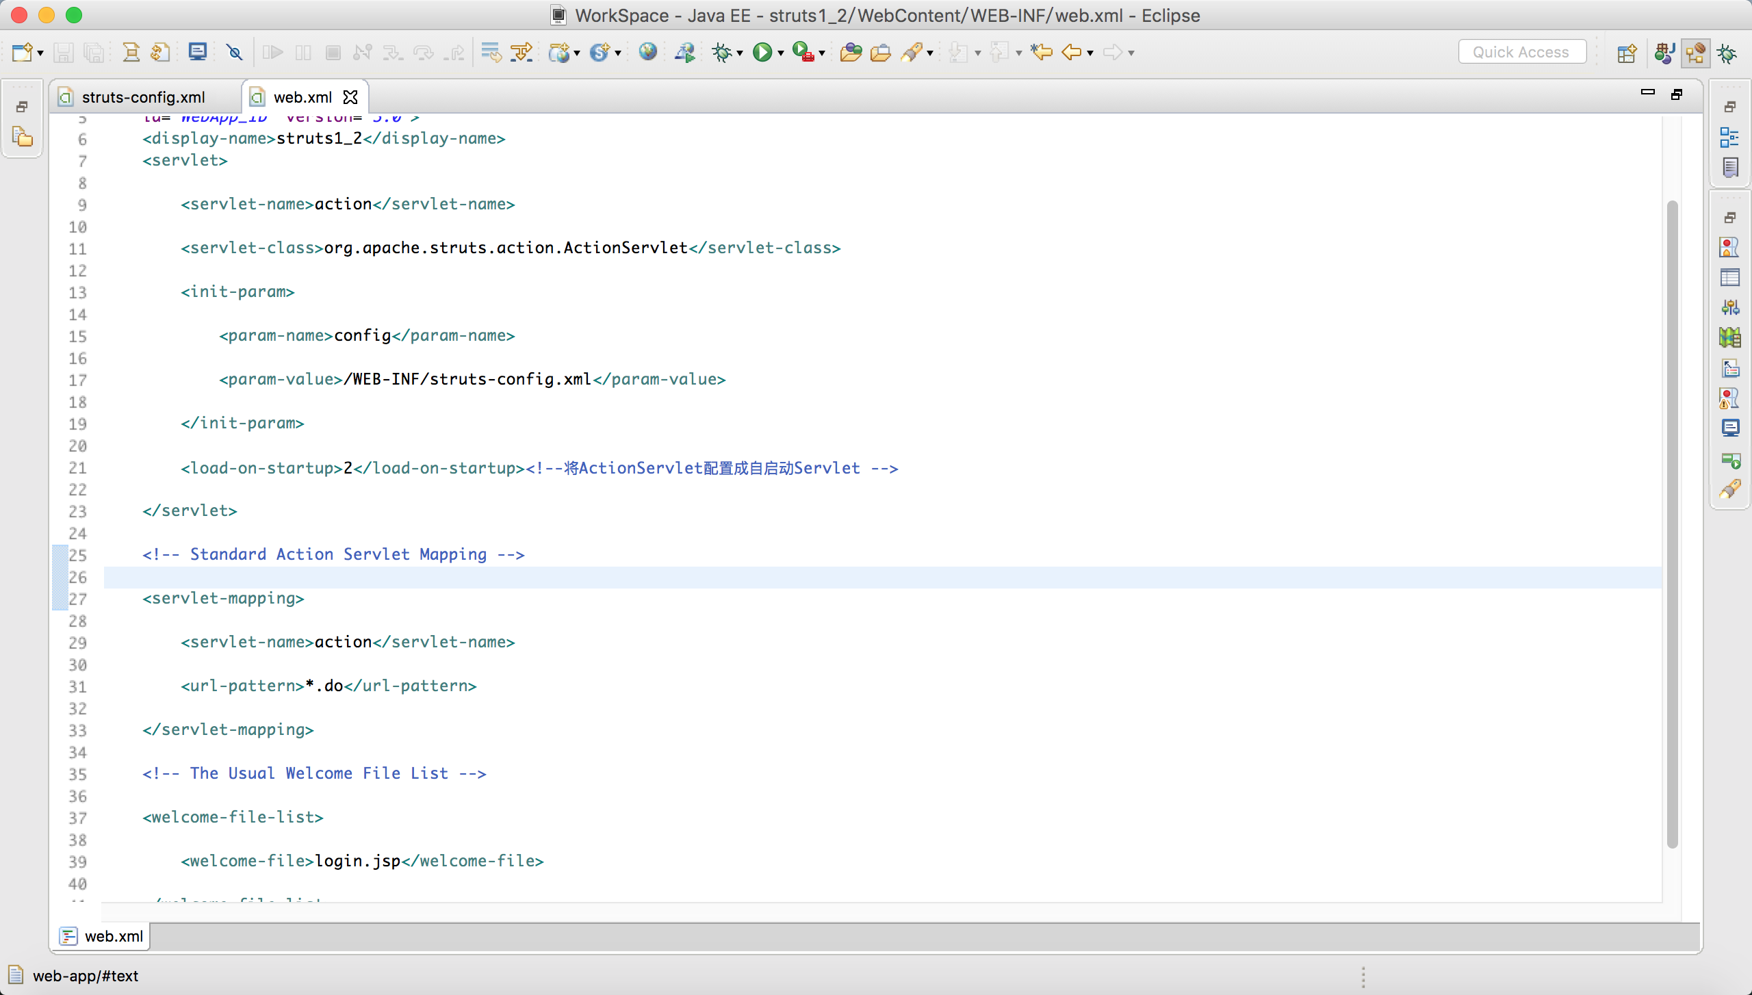This screenshot has height=995, width=1752.
Task: Open the Console view in right trim
Action: coord(1729,428)
